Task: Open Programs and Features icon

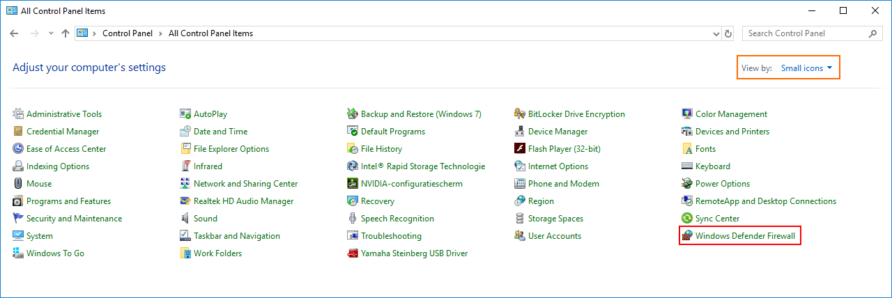Action: pyautogui.click(x=18, y=201)
